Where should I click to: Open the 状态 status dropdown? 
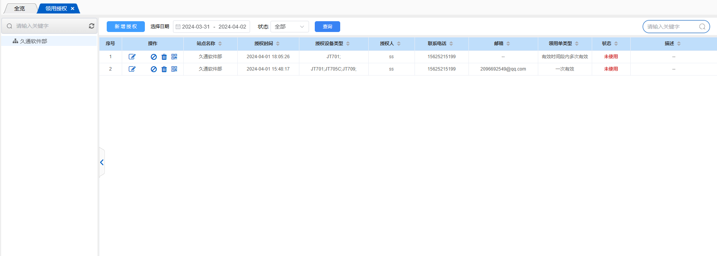(x=289, y=27)
